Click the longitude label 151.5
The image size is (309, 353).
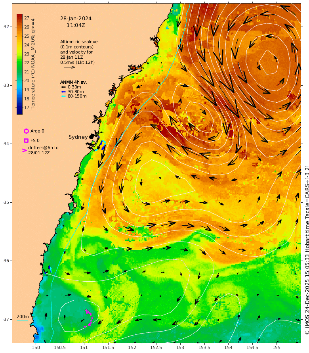point(108,347)
